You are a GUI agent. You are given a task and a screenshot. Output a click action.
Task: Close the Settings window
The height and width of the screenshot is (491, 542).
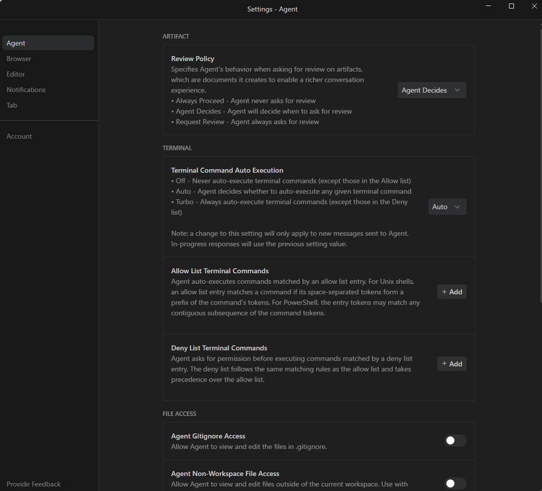[534, 6]
